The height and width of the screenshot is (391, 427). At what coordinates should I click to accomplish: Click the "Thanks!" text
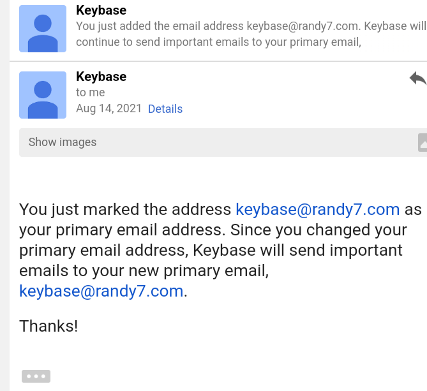coord(49,326)
